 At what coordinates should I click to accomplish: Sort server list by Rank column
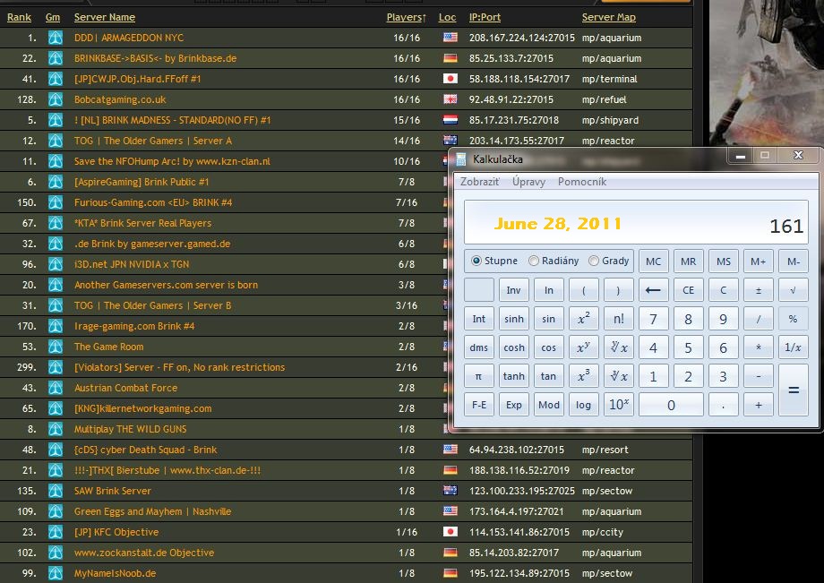tap(19, 17)
